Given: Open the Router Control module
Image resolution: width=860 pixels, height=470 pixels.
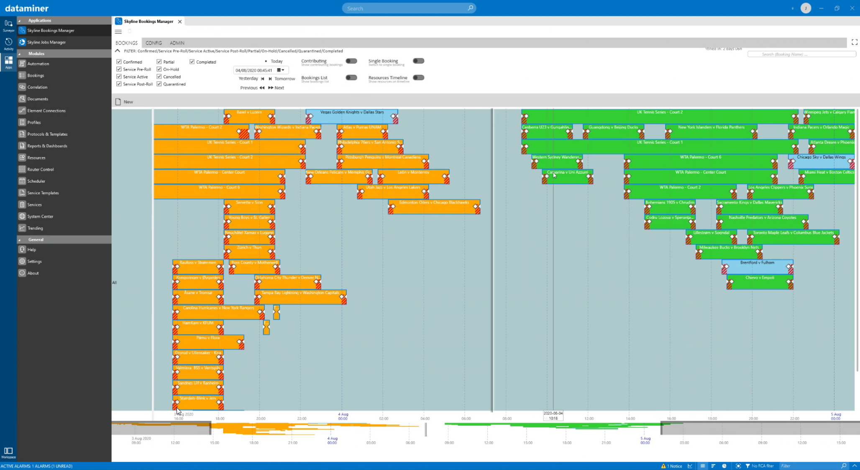Looking at the screenshot, I should coord(40,169).
